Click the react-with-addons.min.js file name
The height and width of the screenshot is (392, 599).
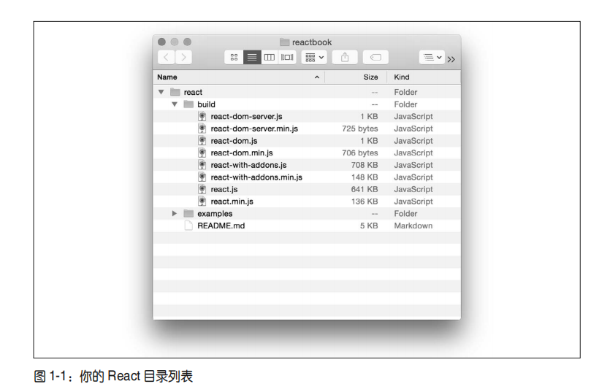256,177
